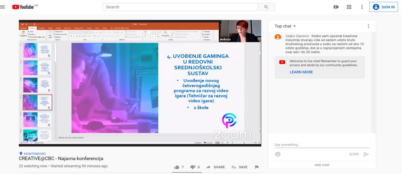This screenshot has width=402, height=174.
Task: Click the MONTENEGRO location link
Action: (34, 154)
